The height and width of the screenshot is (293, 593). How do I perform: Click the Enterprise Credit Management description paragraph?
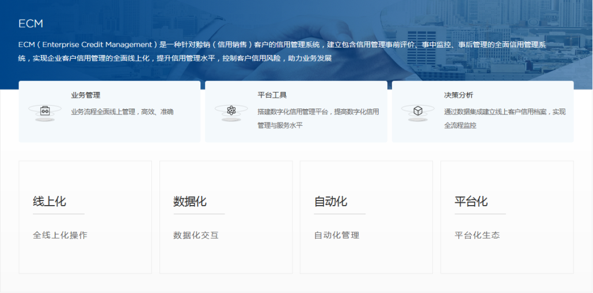pos(282,52)
